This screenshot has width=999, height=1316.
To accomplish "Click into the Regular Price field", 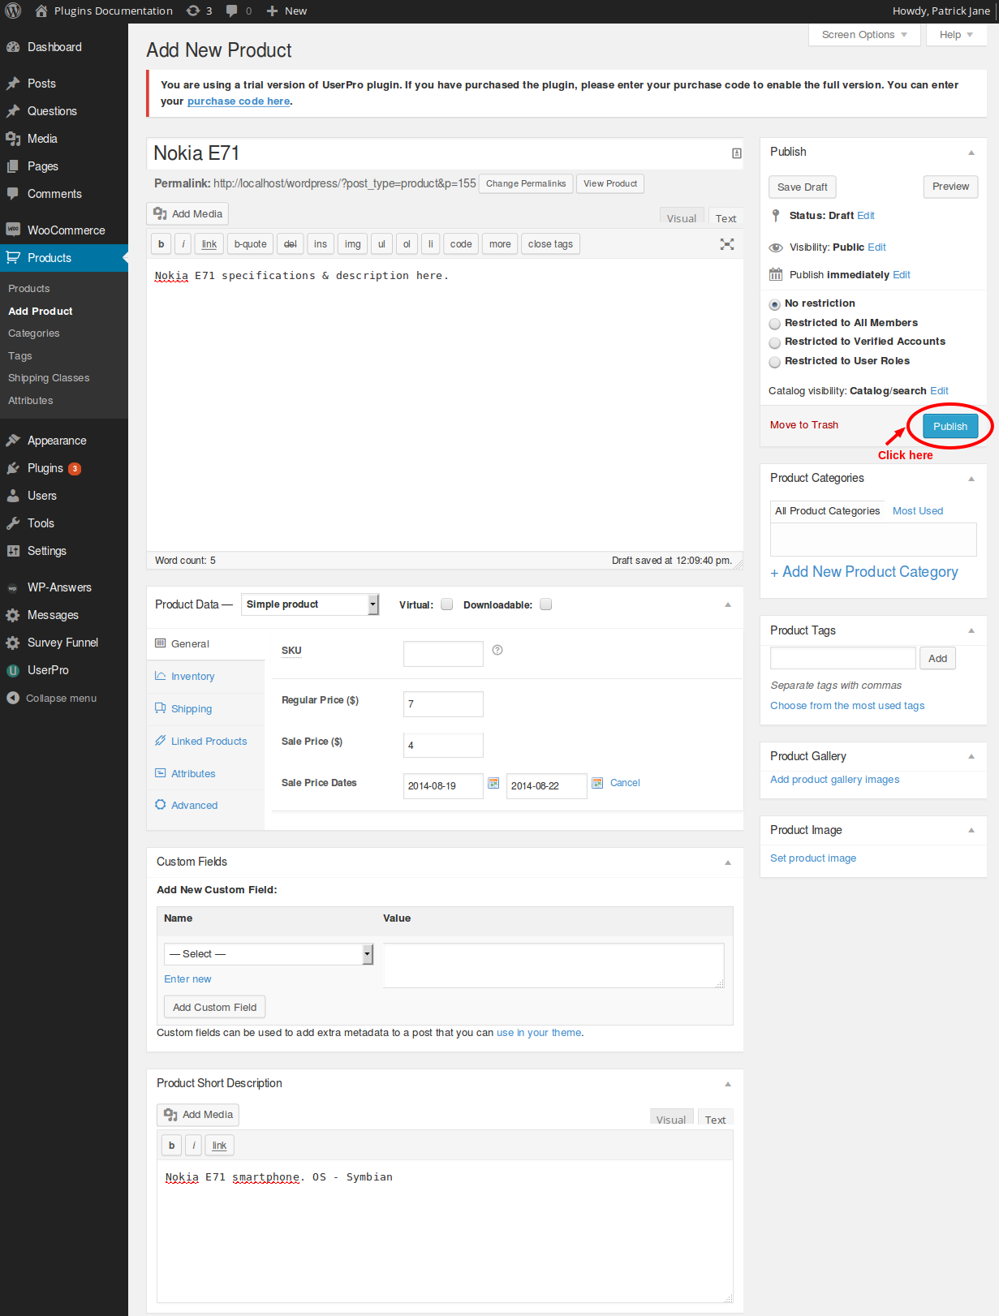I will click(x=443, y=704).
